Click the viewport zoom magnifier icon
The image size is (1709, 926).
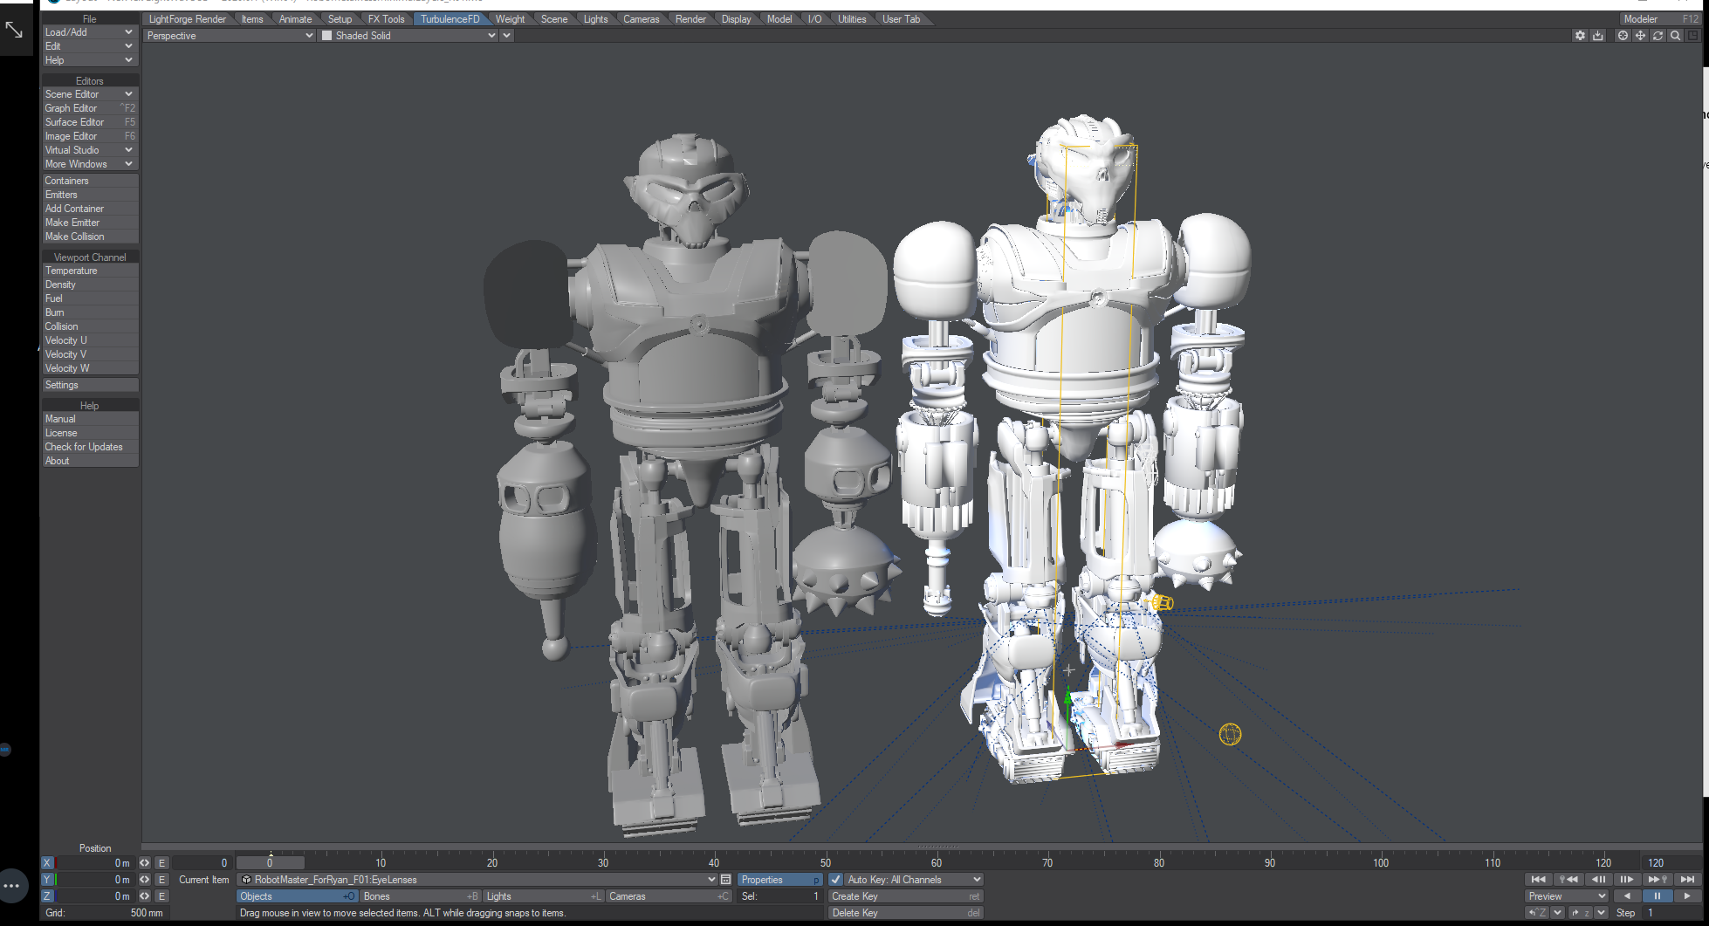1675,36
